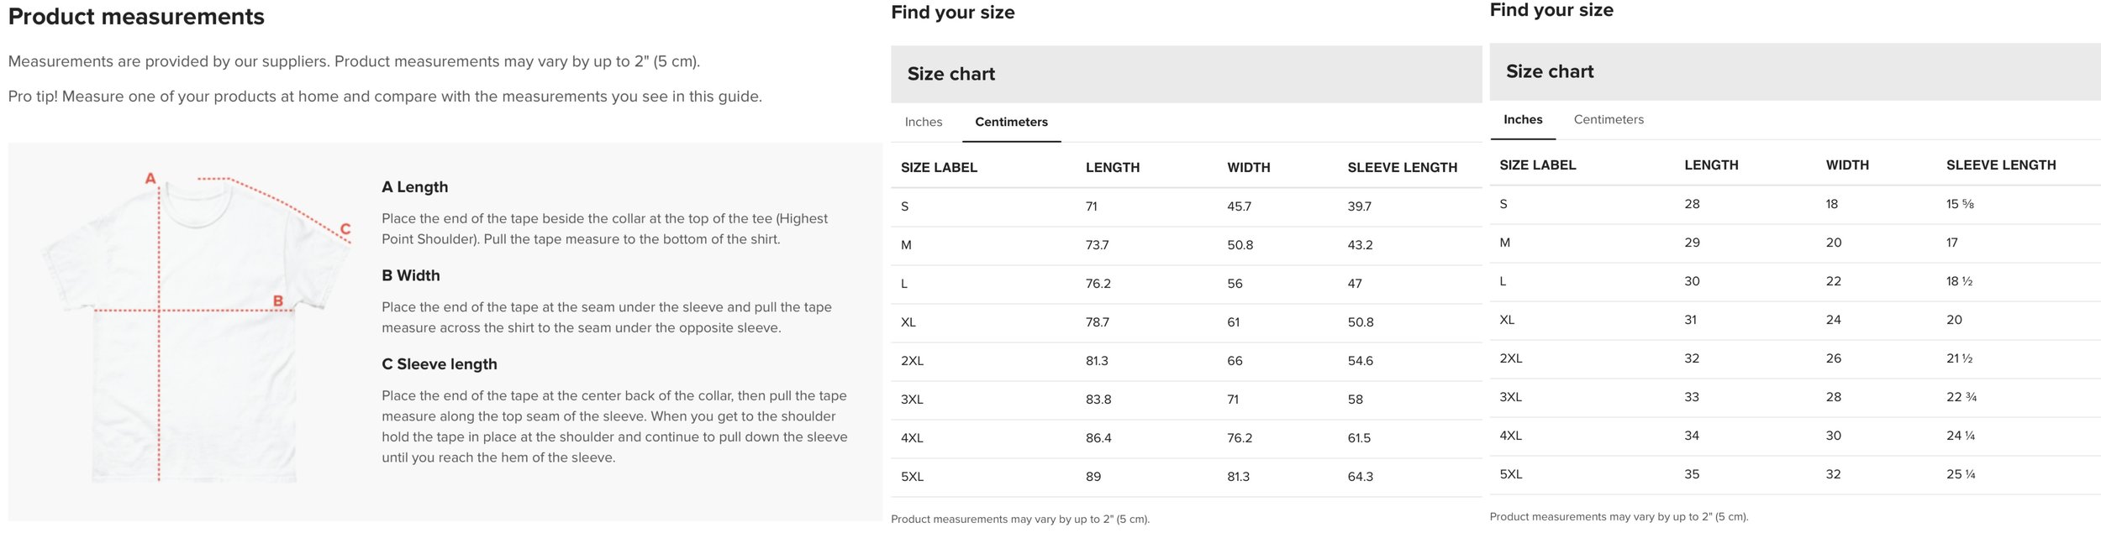Image resolution: width=2101 pixels, height=533 pixels.
Task: Click the 45.7 width cell for size S
Action: [x=1239, y=206]
